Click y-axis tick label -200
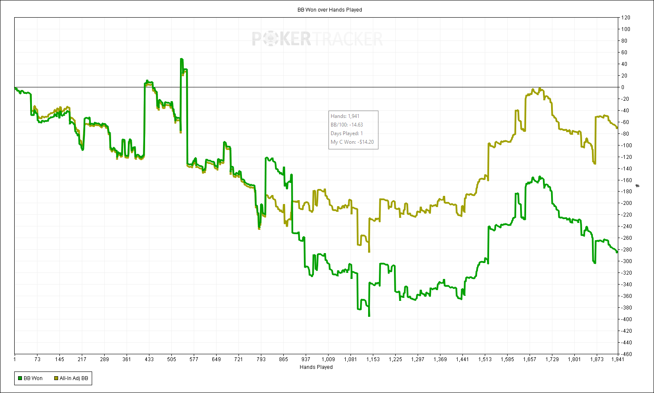Screen dimensions: 654x393 pos(626,203)
